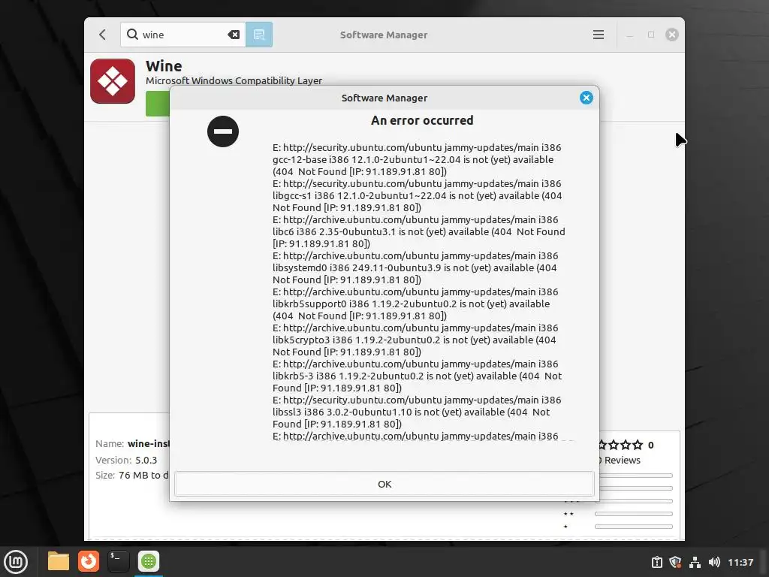Click the clock showing 11:37
This screenshot has height=577, width=769.
pos(740,562)
